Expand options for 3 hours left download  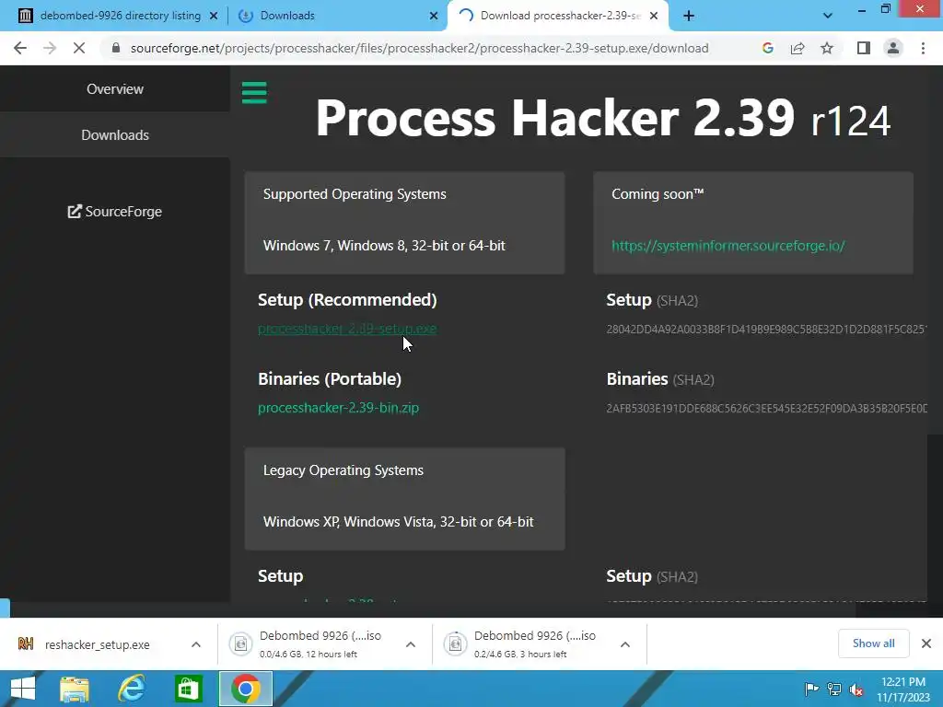(625, 644)
